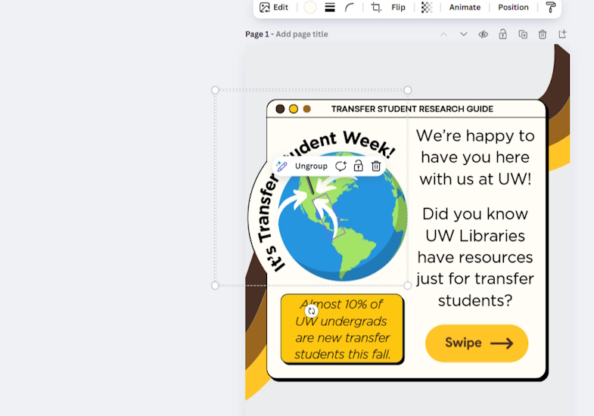Lock Page 1 with the padlock icon
The image size is (594, 416).
[x=502, y=35]
